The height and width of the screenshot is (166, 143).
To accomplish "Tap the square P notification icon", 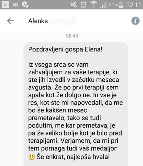I will (x=6, y=5).
